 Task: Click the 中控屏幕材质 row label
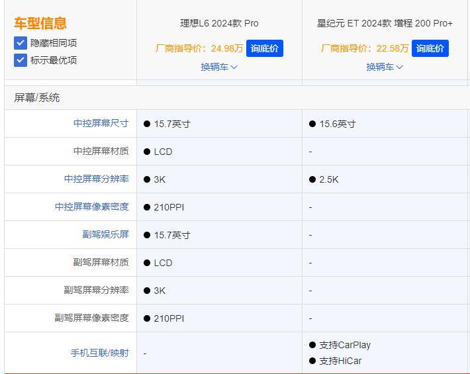101,152
